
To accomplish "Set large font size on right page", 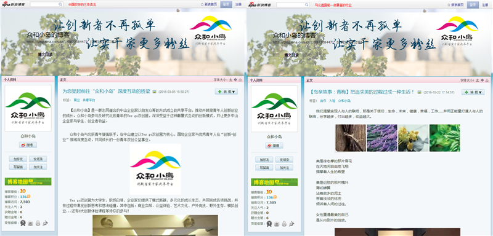I will 477,81.
